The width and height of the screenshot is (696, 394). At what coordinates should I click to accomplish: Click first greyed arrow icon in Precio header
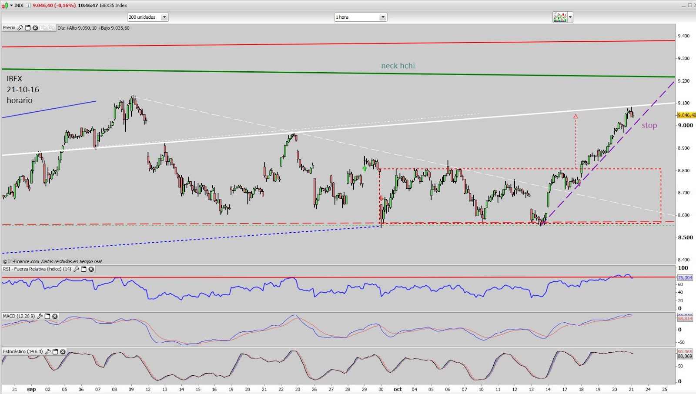coord(43,28)
